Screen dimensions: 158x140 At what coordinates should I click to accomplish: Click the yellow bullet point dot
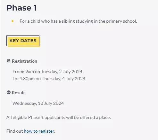click(x=12, y=21)
